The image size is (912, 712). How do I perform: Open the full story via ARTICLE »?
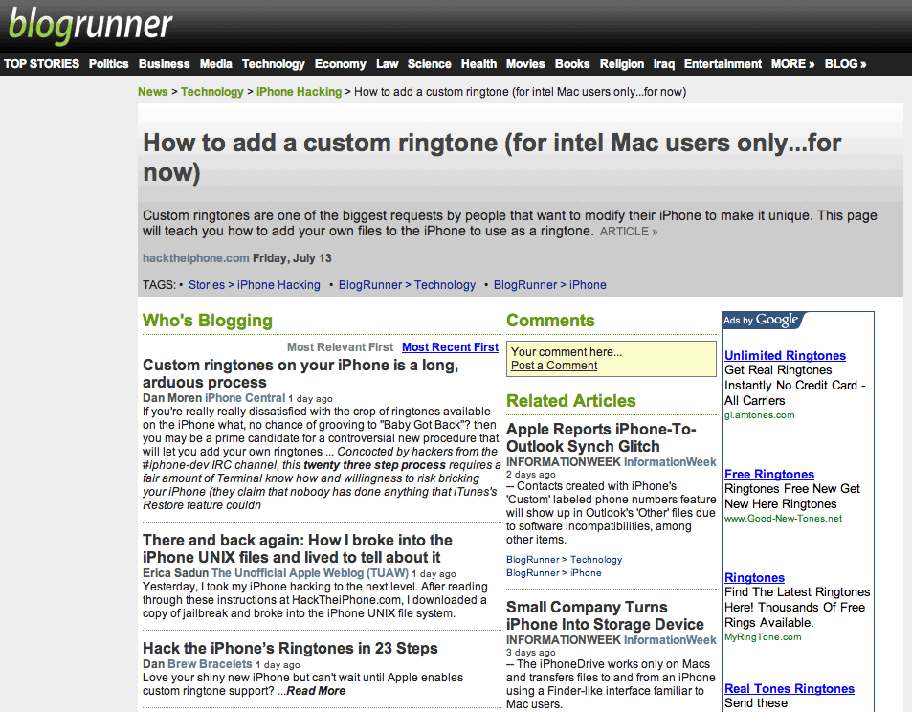[x=629, y=232]
